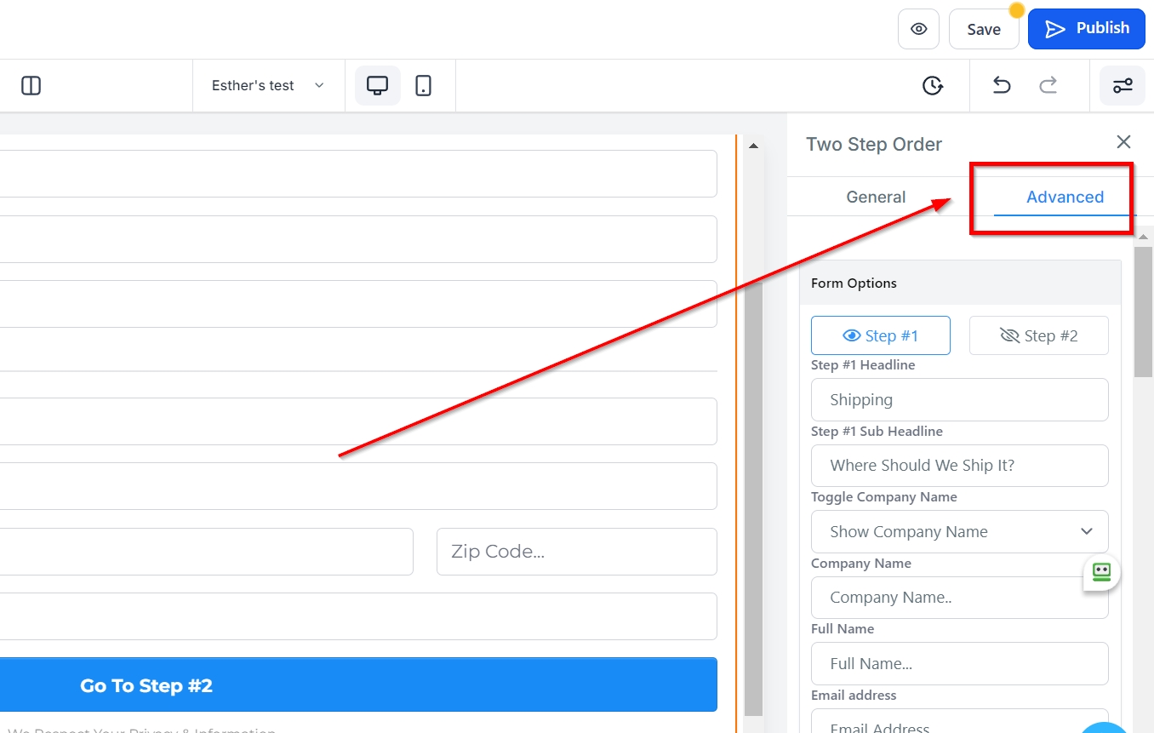Screen dimensions: 1154x733
Task: Click the redo arrow icon
Action: [1048, 85]
